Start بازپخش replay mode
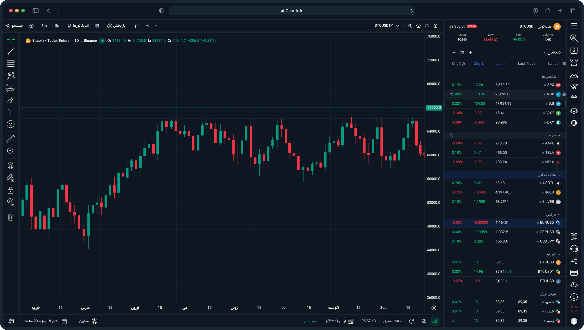Image resolution: width=584 pixels, height=330 pixels. coord(116,26)
